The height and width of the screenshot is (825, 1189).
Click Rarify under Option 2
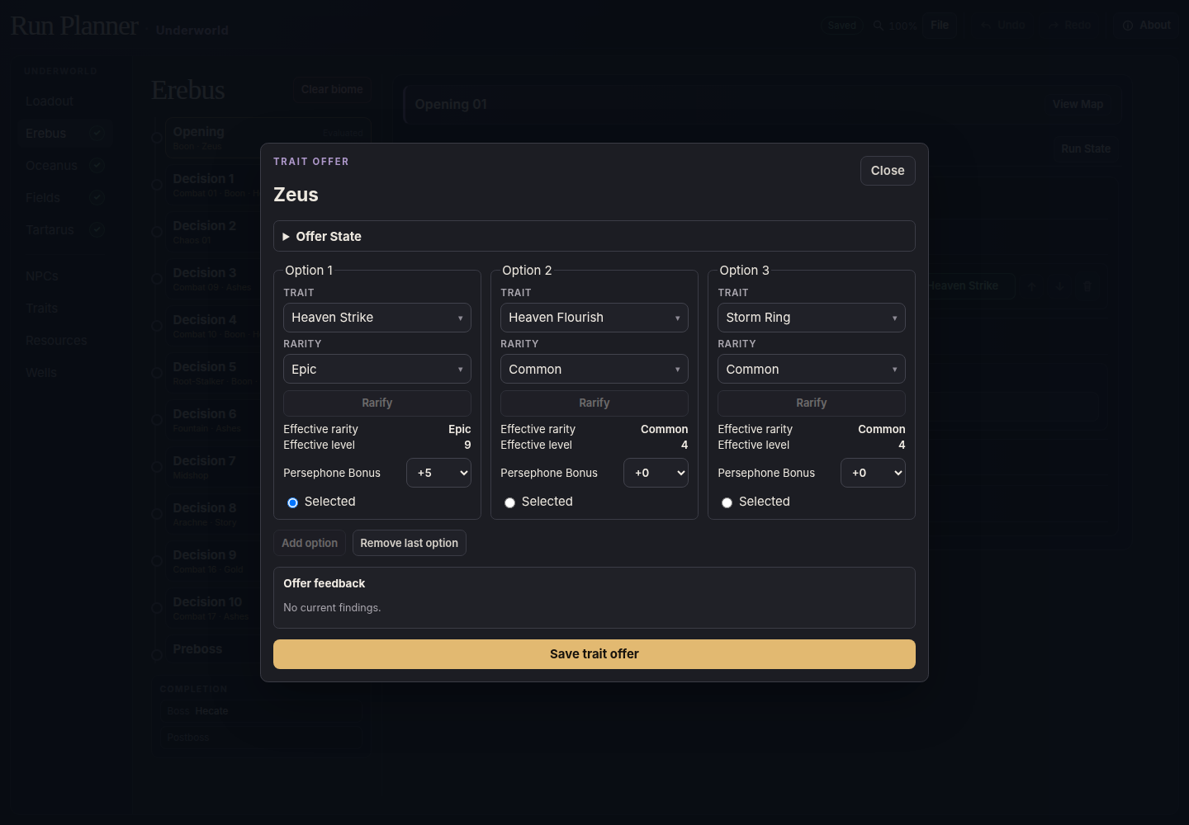point(594,403)
